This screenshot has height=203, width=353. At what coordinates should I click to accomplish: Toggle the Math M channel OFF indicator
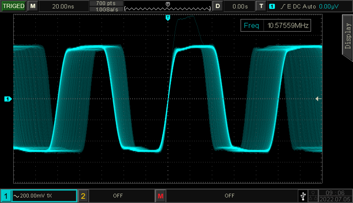pyautogui.click(x=160, y=195)
